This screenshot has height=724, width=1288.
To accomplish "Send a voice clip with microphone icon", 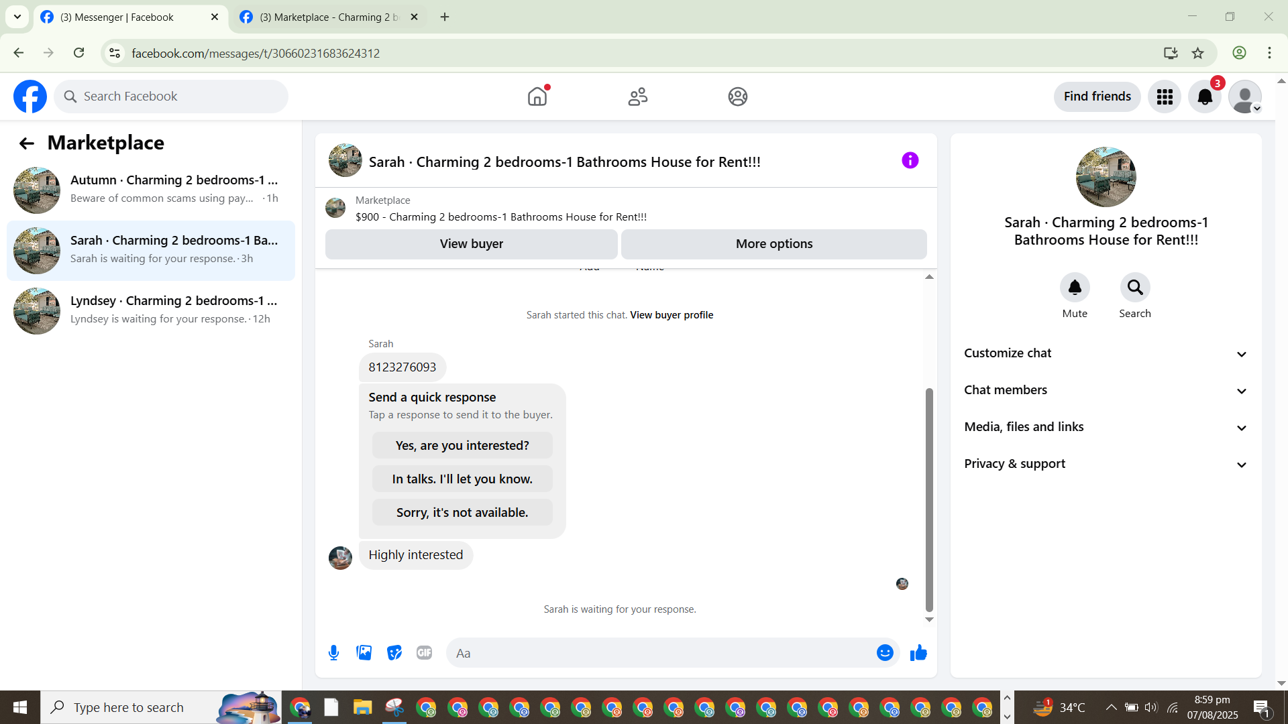I will 333,653.
